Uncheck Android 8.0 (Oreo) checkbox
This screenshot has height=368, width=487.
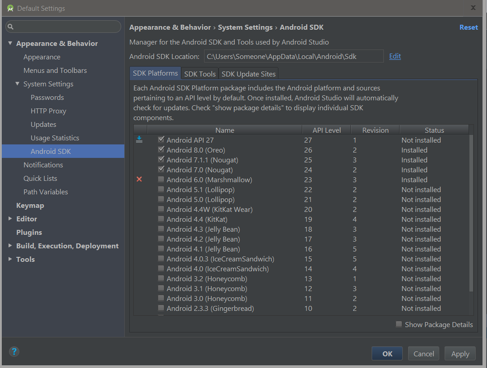(x=161, y=149)
